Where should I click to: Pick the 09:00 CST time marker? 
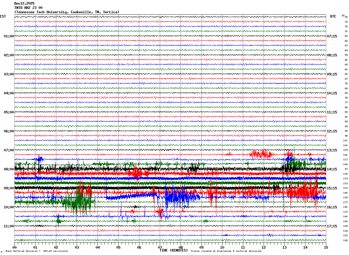coord(9,188)
